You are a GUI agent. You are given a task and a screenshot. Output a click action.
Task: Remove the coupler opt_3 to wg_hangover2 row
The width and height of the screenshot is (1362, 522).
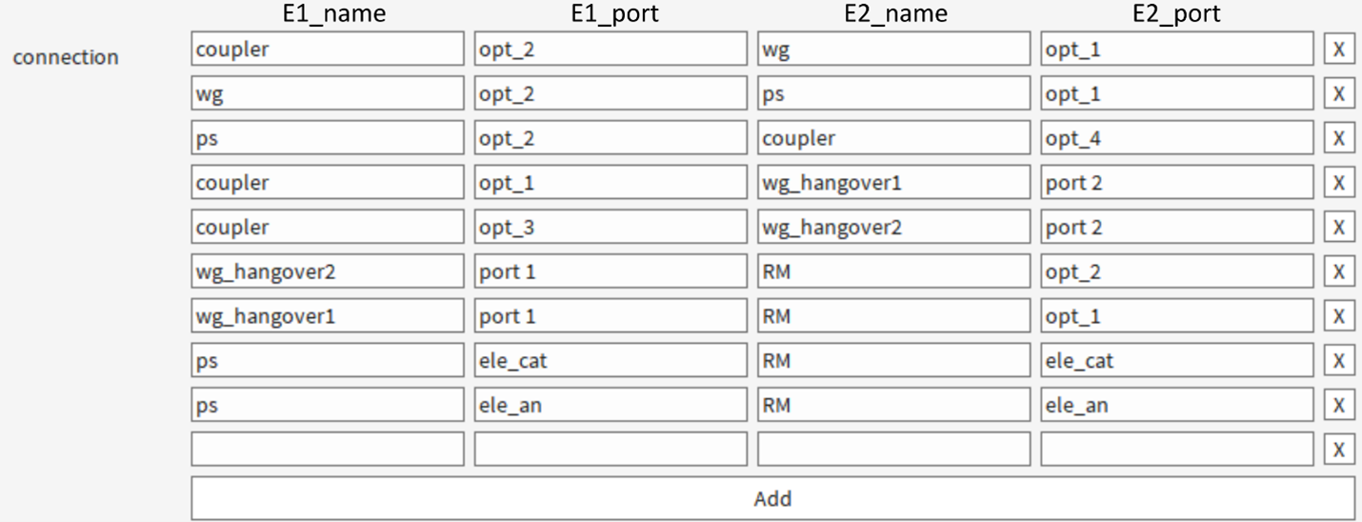click(x=1339, y=227)
